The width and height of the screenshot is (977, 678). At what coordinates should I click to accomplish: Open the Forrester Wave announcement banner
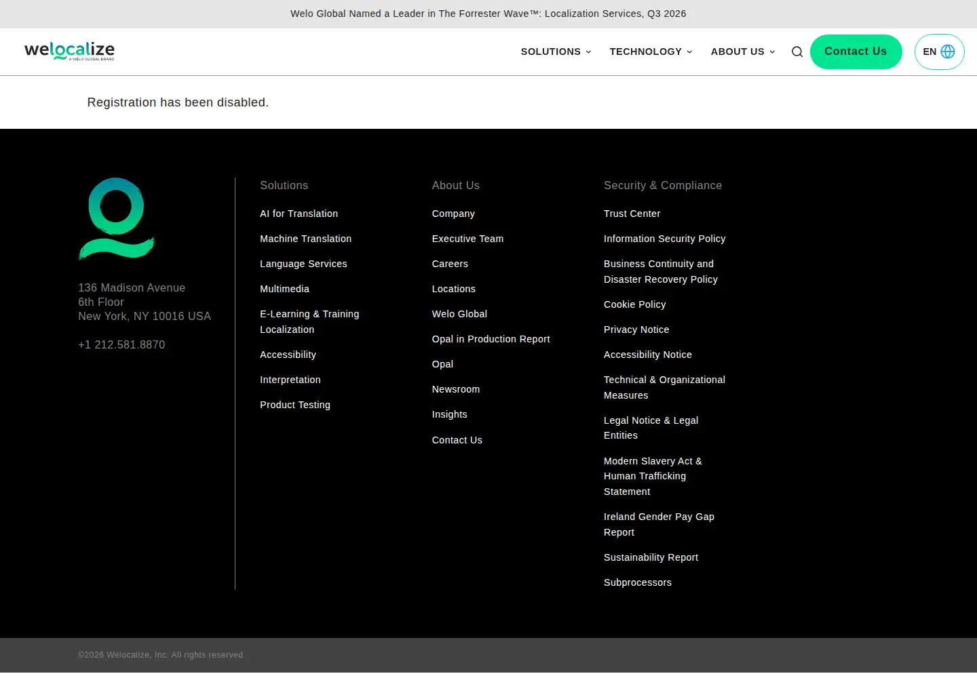(x=488, y=14)
